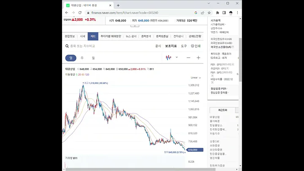Open help icon next to PER EPS
Screen dimensions: 304x171
233,64
